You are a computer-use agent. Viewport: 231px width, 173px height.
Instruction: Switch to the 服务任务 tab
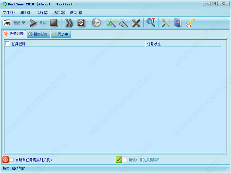[x=38, y=34]
